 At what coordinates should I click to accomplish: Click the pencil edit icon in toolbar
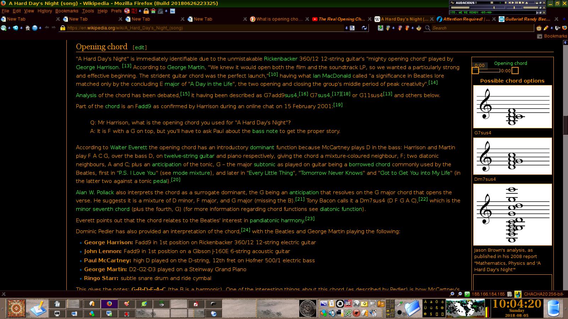point(546,28)
